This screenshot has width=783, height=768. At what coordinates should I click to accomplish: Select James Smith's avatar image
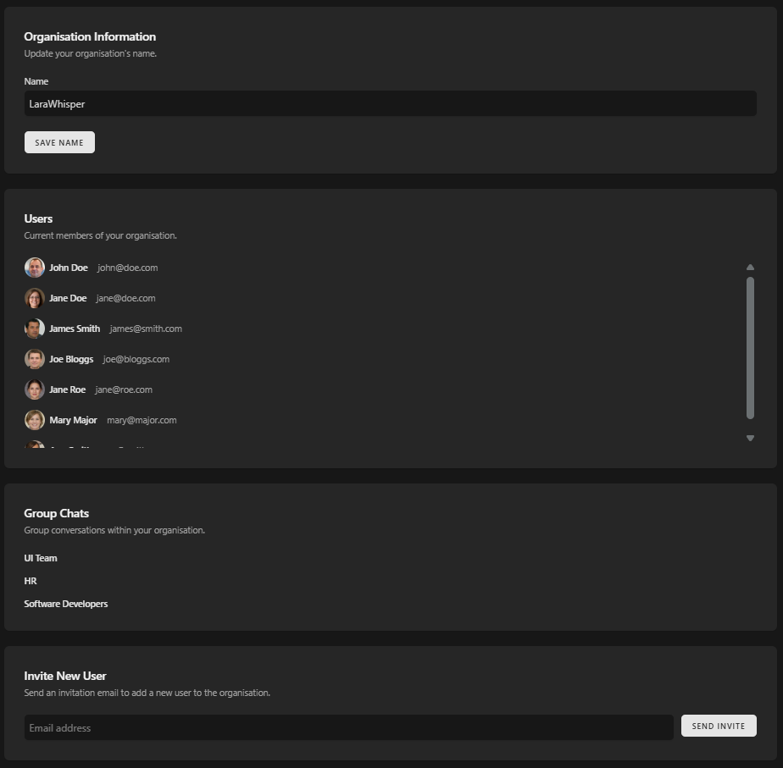[x=34, y=329]
